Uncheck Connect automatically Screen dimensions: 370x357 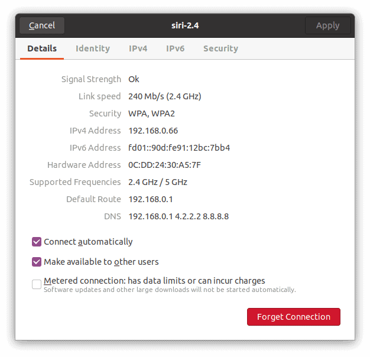point(37,242)
